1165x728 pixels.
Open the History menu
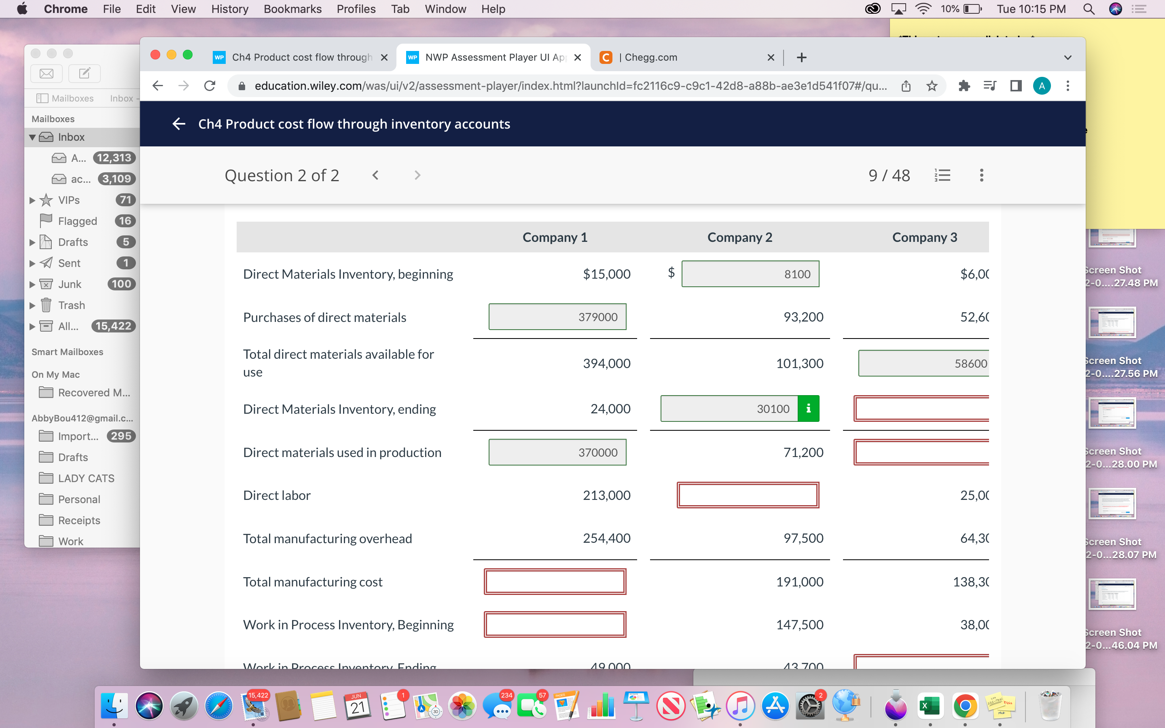[x=230, y=8]
